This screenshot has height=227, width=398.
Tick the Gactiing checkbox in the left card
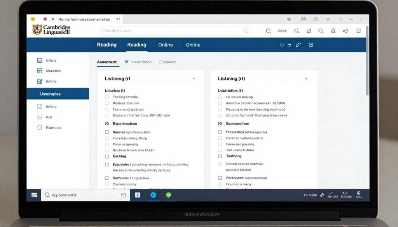107,156
